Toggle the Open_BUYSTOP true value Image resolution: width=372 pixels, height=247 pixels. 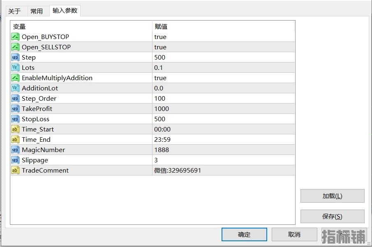pos(160,37)
